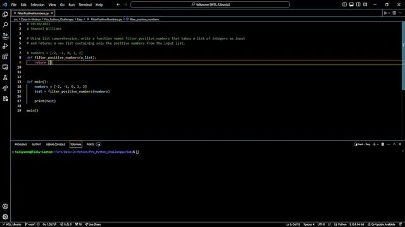This screenshot has width=405, height=227.
Task: Open the editor more actions menu
Action: coord(400,13)
